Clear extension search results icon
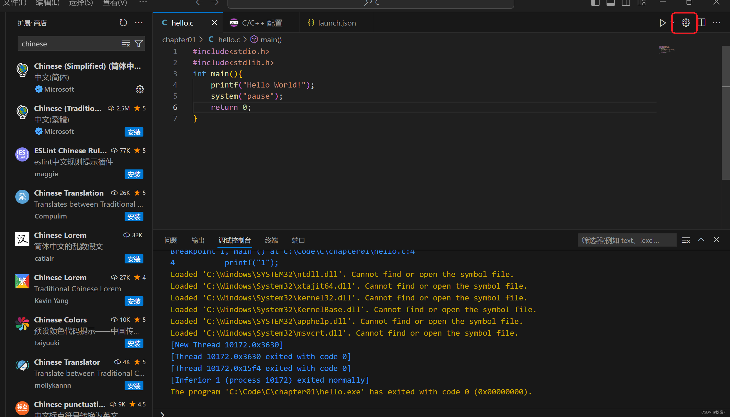The image size is (730, 417). point(126,44)
